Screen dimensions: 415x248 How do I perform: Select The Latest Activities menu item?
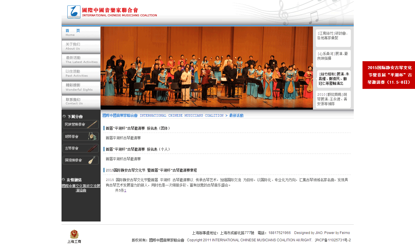(81, 60)
